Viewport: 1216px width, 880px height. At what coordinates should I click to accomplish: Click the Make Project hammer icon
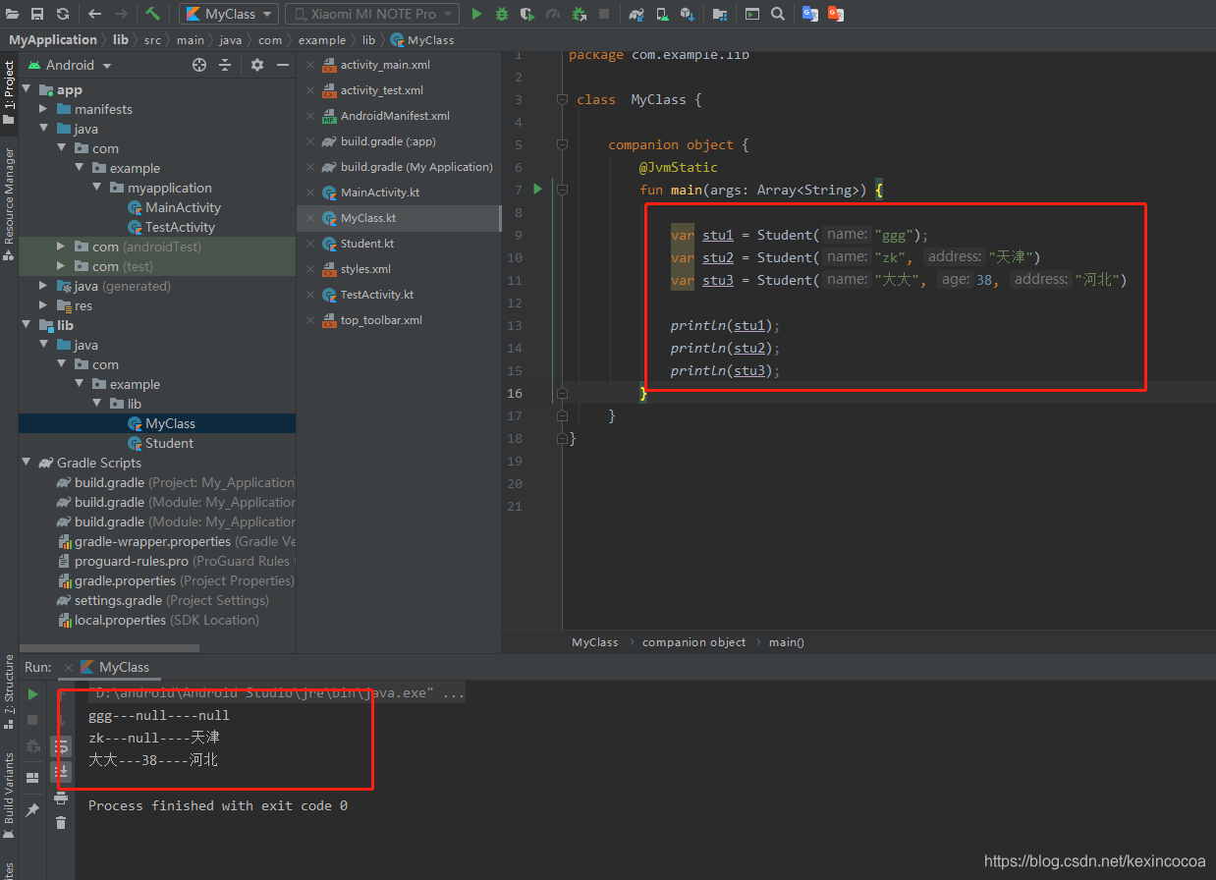point(152,14)
